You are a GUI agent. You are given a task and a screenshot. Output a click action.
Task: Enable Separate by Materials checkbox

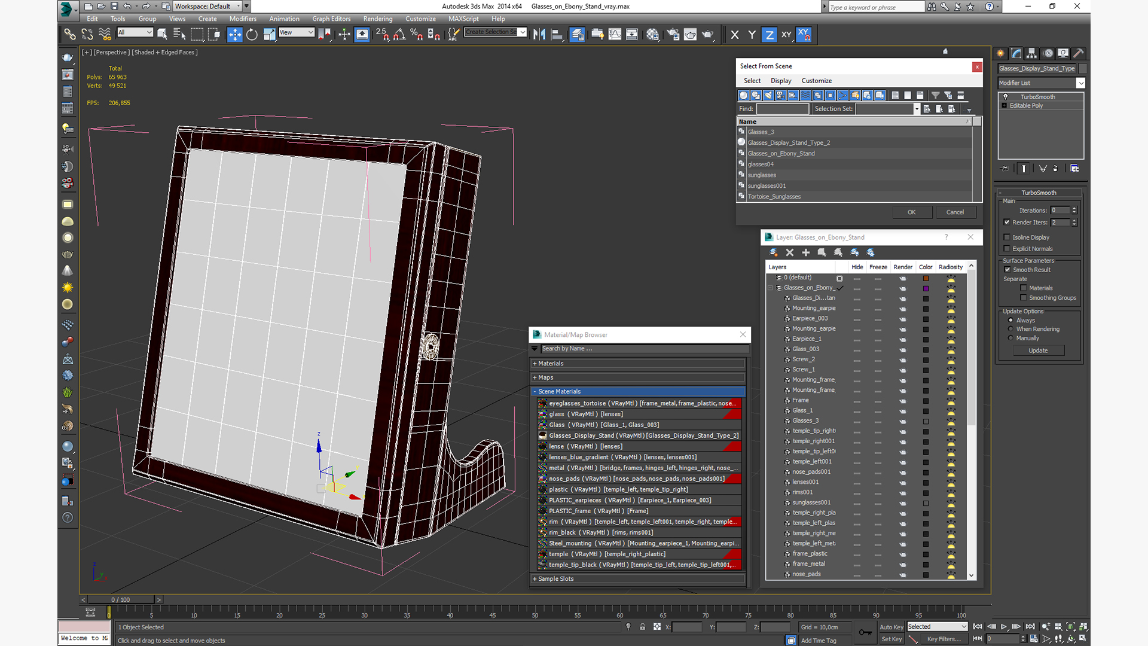[1024, 288]
